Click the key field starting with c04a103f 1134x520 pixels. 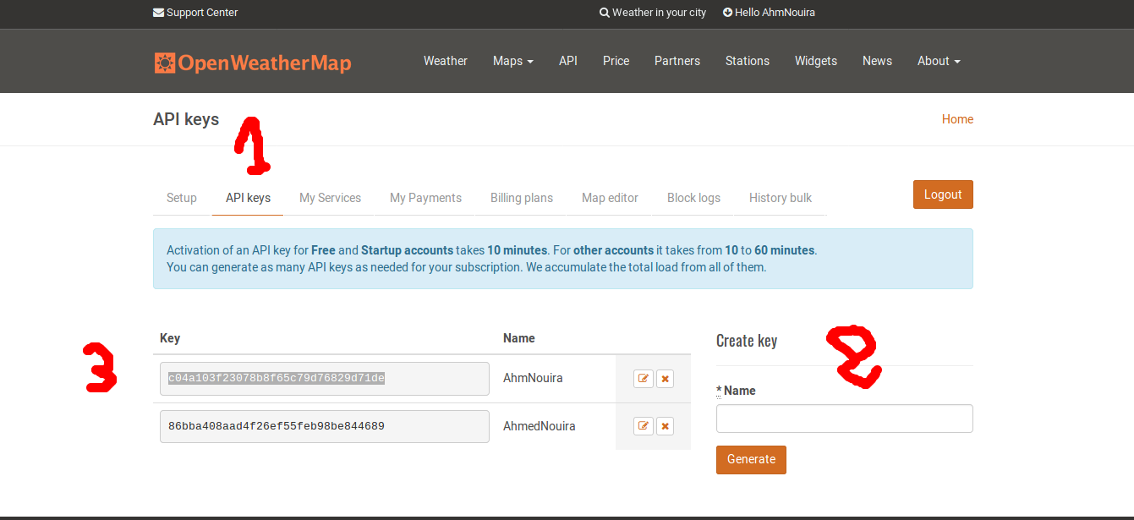(x=325, y=379)
